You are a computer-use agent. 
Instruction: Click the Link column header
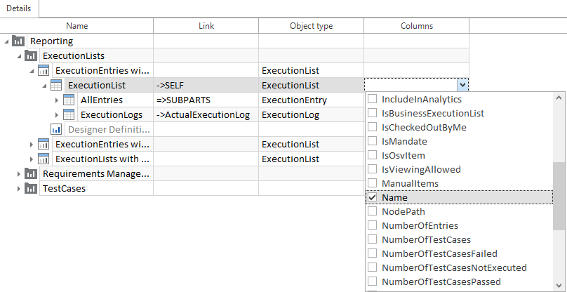(206, 26)
